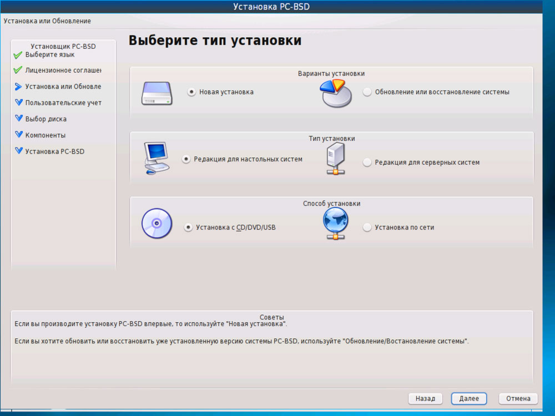555x416 pixels.
Task: Select Установка с CD/DVD/USB radio button
Action: 188,227
